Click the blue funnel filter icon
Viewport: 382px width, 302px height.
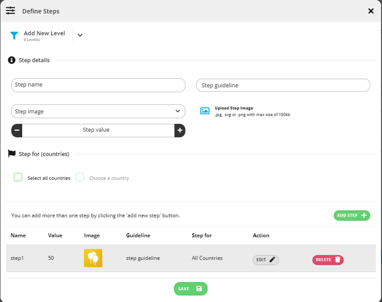click(14, 36)
